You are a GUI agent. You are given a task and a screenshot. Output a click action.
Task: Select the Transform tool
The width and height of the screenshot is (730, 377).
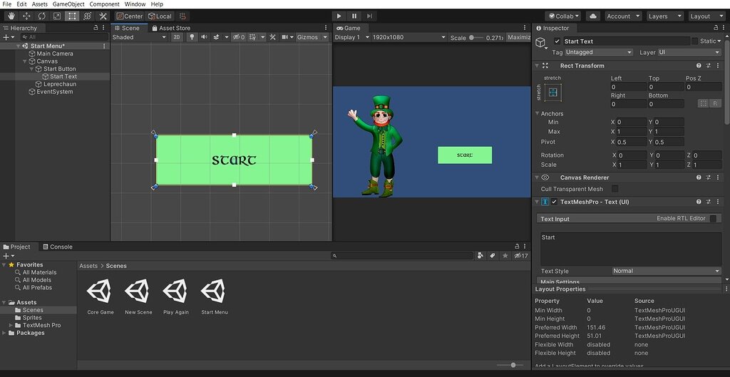click(x=87, y=16)
